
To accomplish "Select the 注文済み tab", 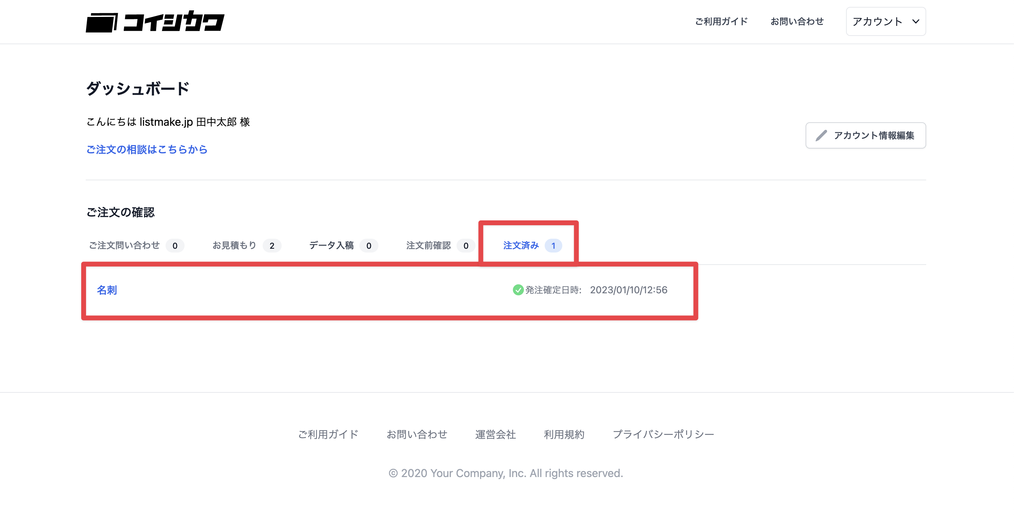I will click(532, 246).
